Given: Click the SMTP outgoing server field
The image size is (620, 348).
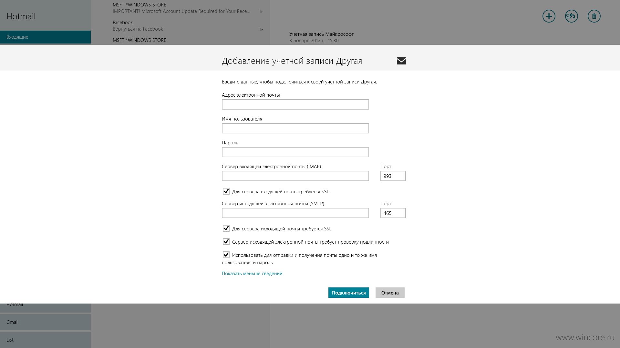Looking at the screenshot, I should tap(295, 213).
